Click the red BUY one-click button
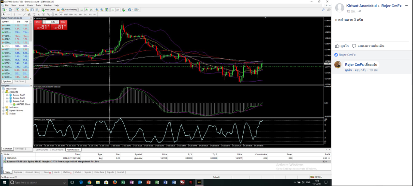 pyautogui.click(x=59, y=25)
